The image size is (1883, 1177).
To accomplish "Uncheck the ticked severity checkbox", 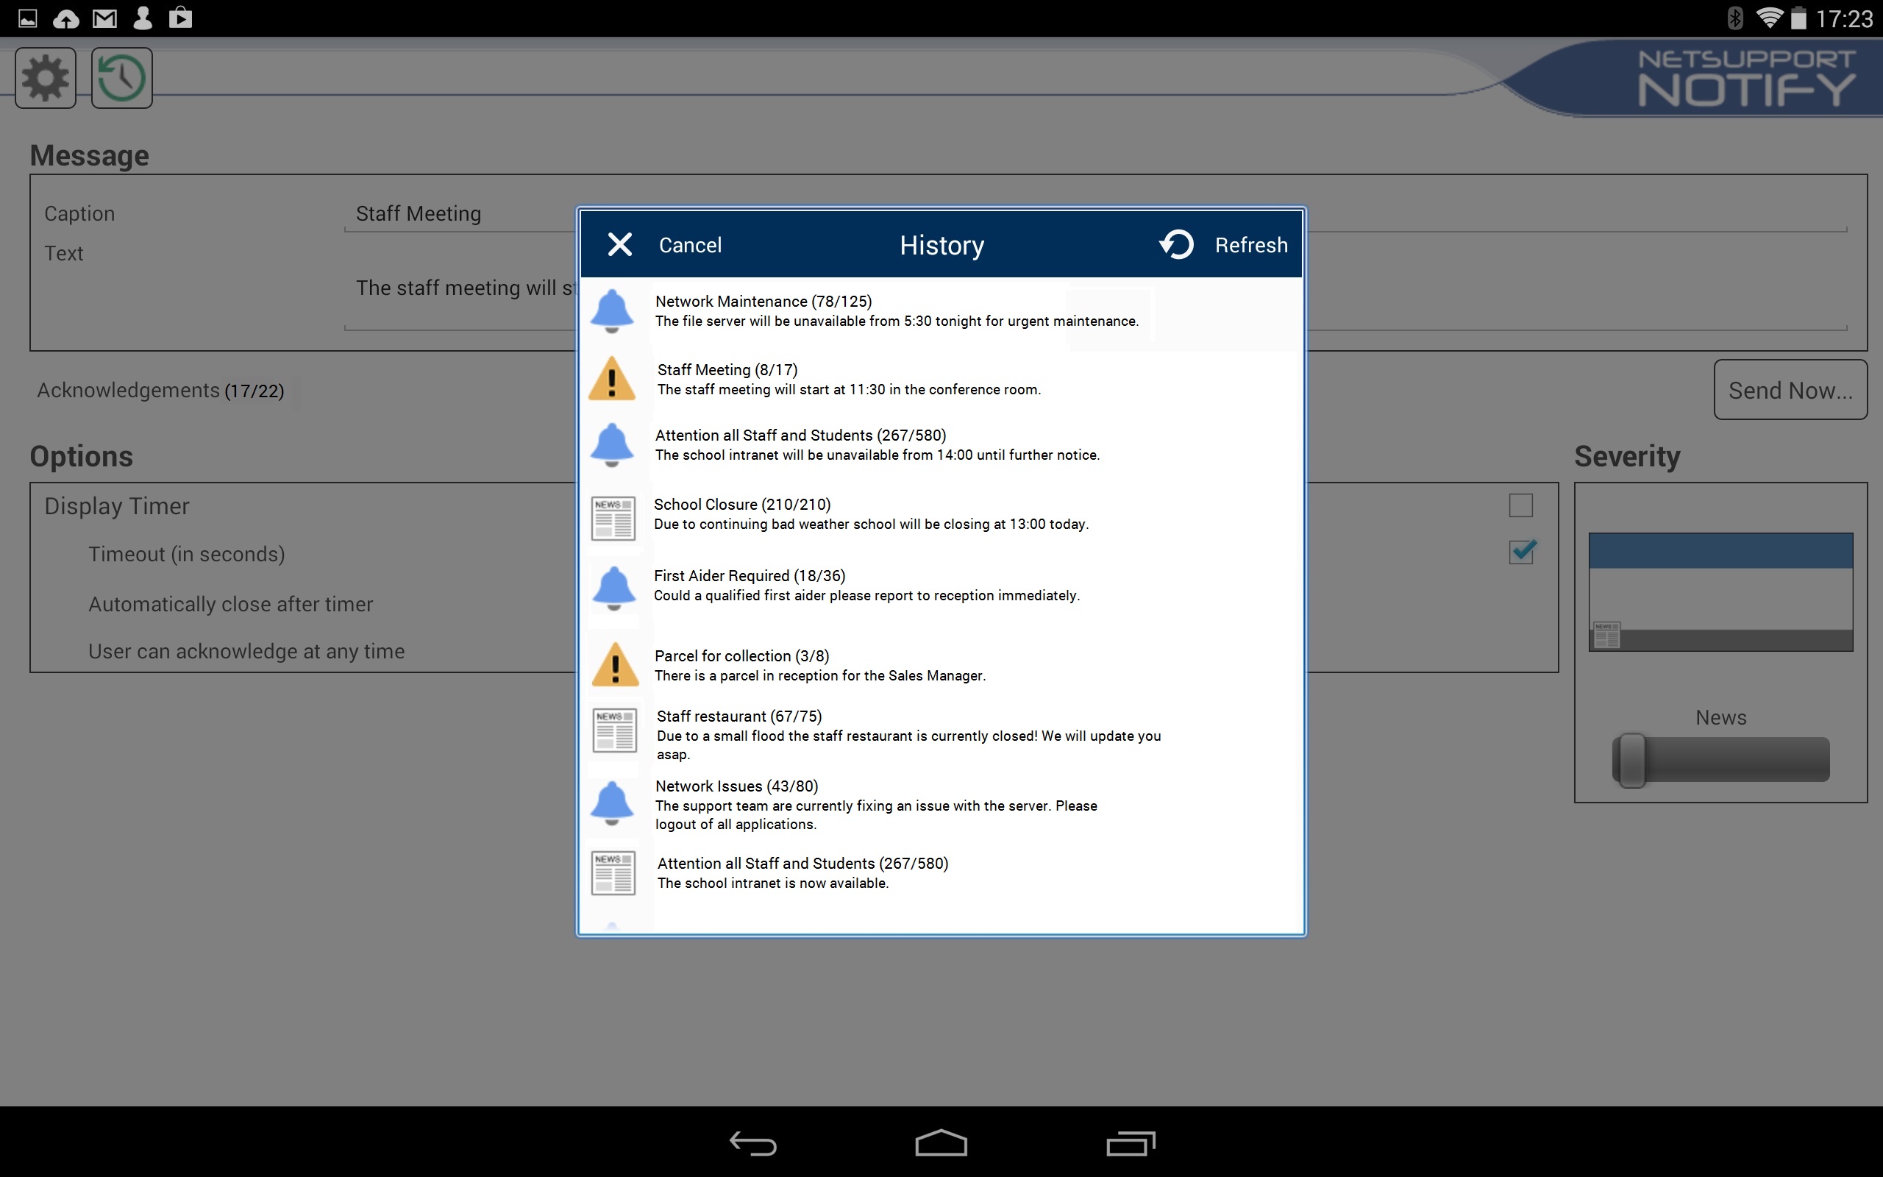I will [1520, 552].
